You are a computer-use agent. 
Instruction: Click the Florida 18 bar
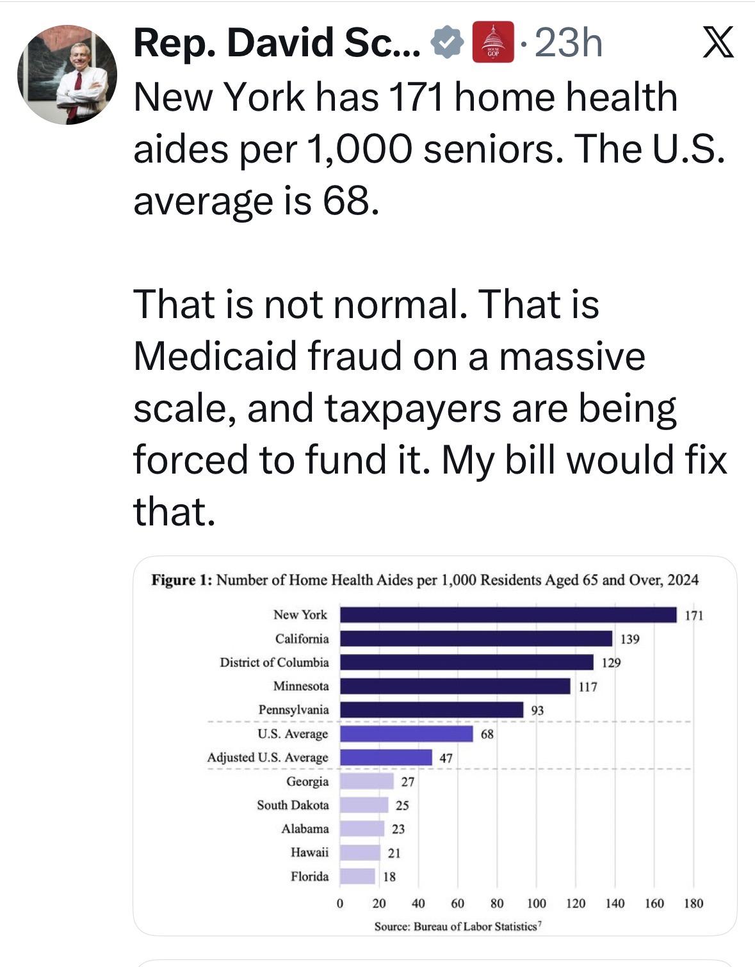pyautogui.click(x=357, y=876)
